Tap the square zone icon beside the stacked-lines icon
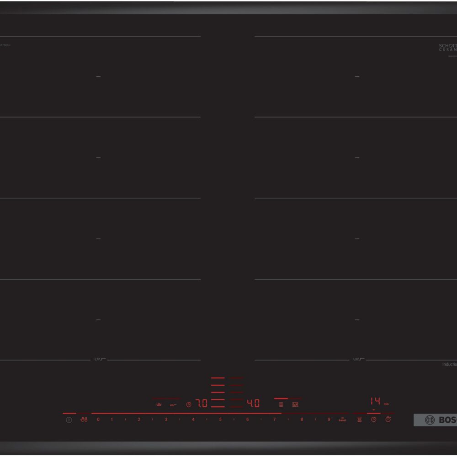 [295, 404]
